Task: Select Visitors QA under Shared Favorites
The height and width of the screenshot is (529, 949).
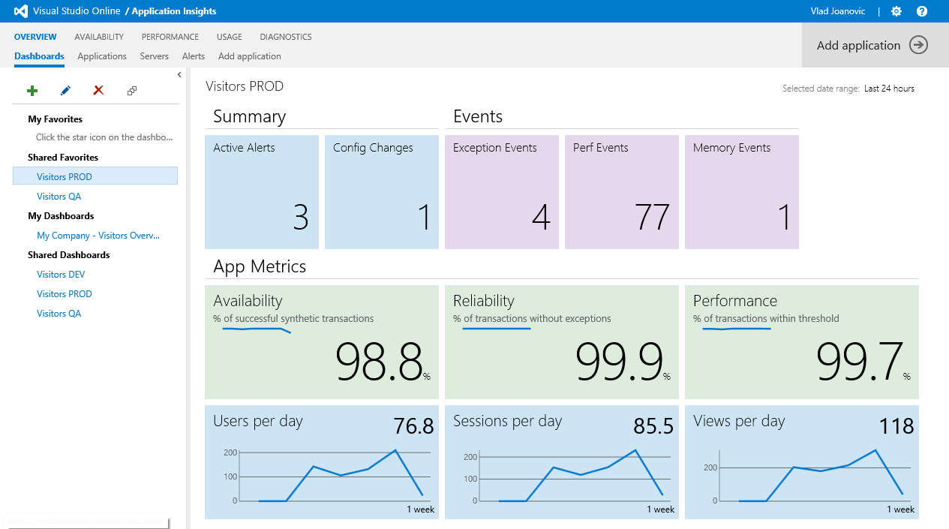Action: (x=59, y=197)
